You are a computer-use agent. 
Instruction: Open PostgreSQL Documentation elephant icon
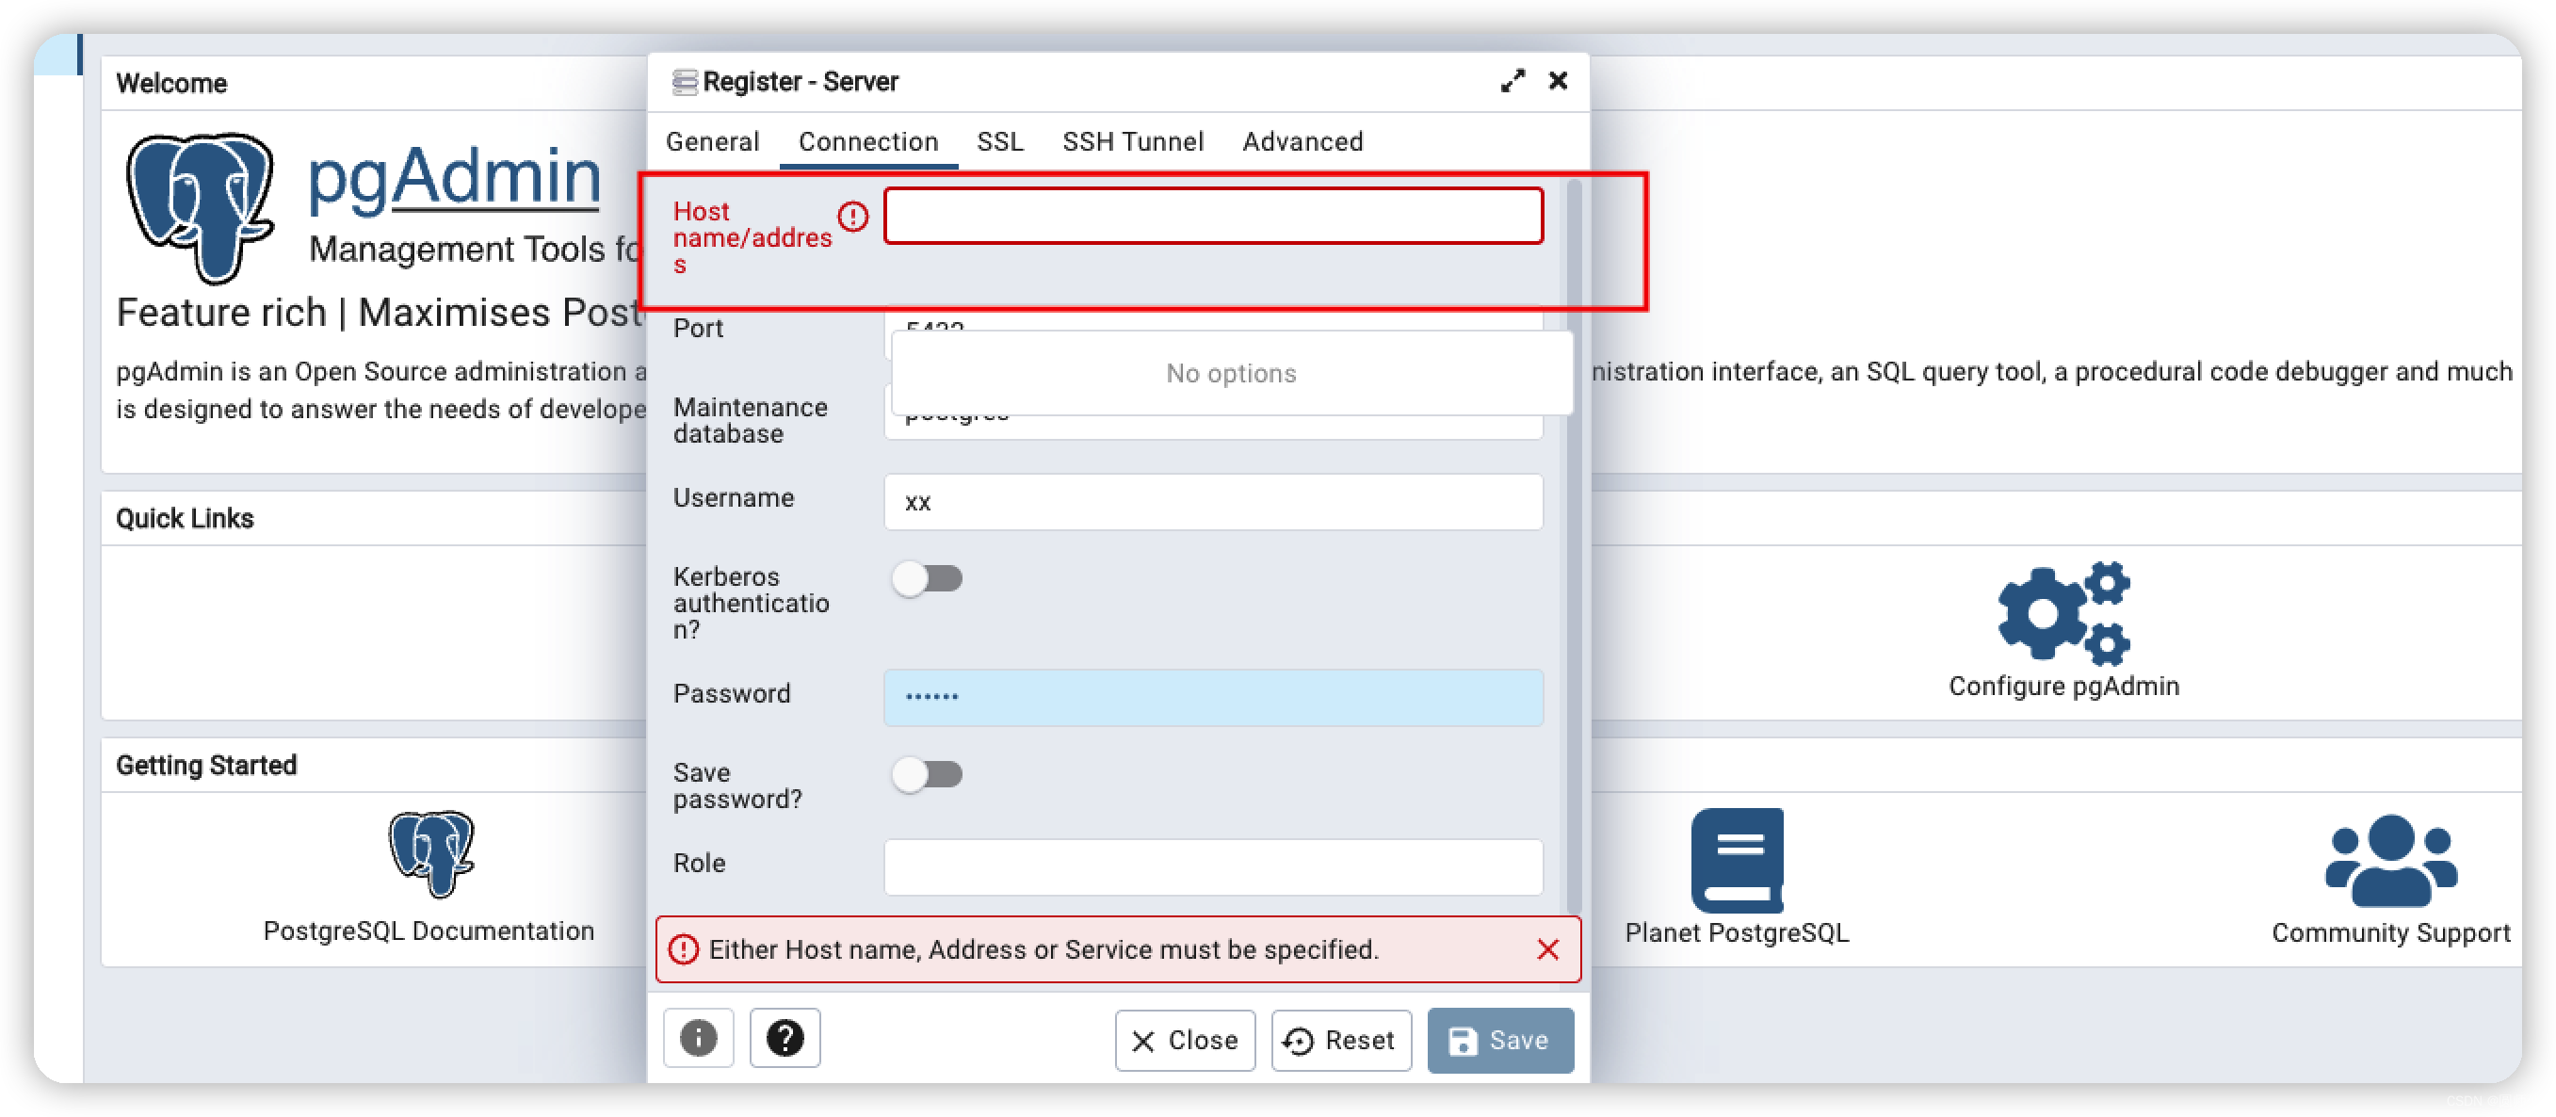[x=430, y=853]
